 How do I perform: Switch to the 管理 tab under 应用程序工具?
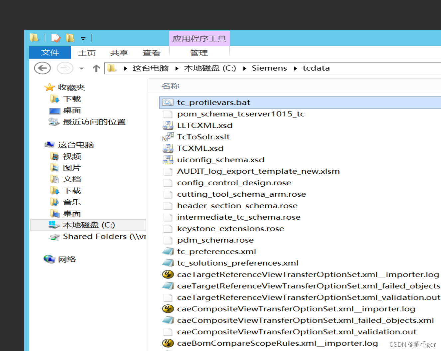[199, 53]
